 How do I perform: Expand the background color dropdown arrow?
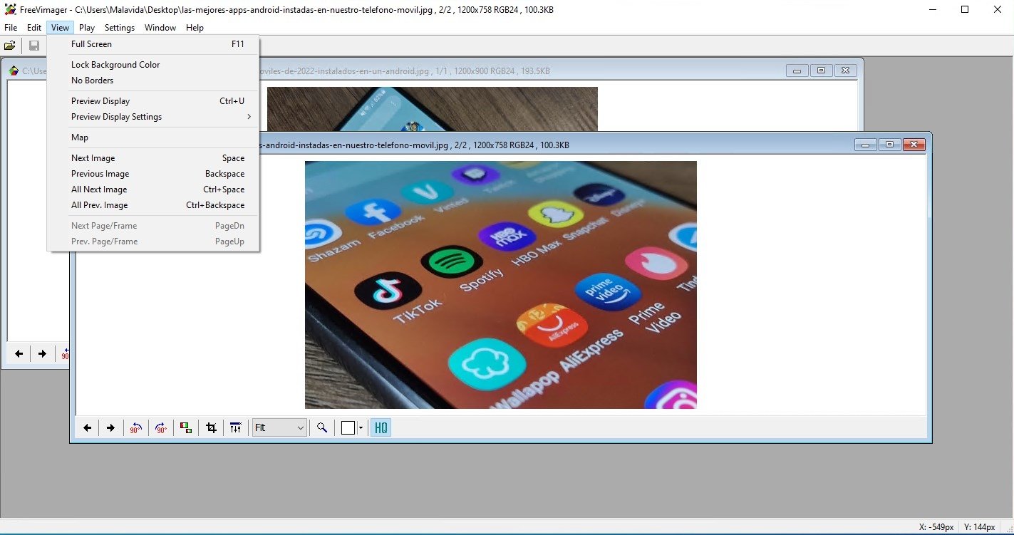click(361, 427)
